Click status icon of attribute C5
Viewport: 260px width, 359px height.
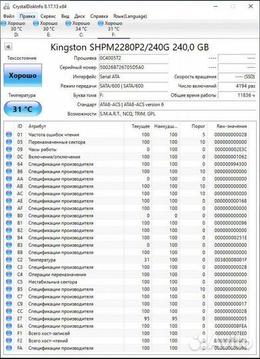pyautogui.click(x=9, y=282)
